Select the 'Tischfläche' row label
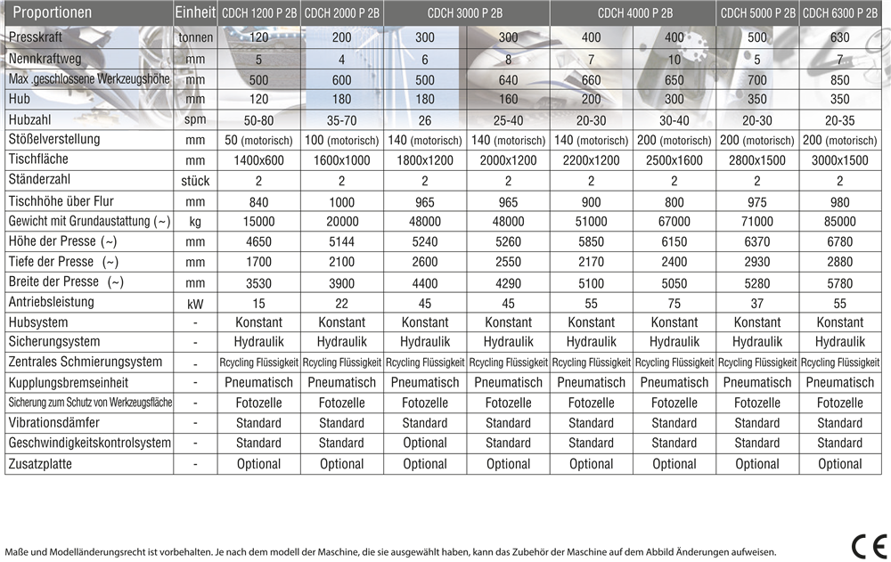Screen dimensions: 891x562 point(38,159)
